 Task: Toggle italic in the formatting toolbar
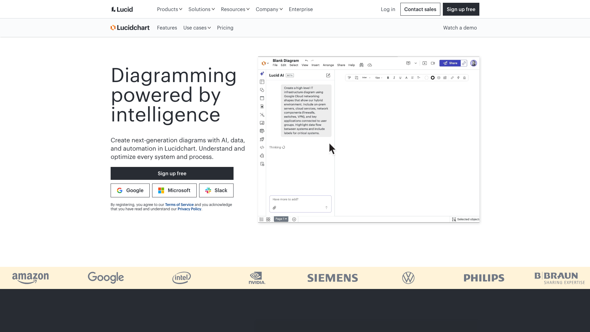pyautogui.click(x=394, y=78)
